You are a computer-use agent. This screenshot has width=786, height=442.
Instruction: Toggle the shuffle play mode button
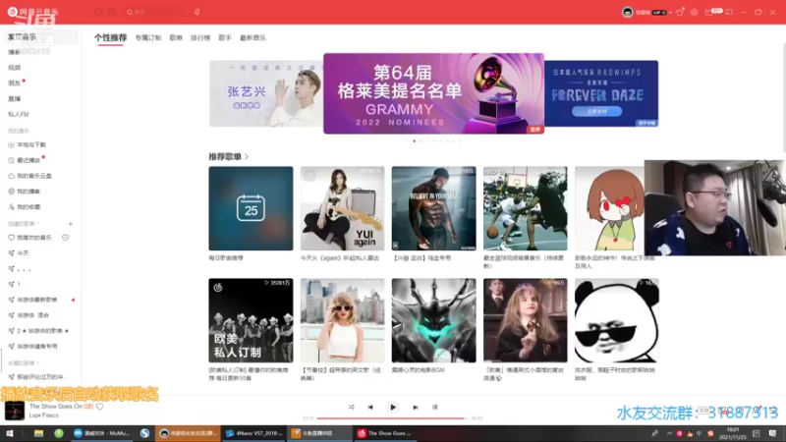(x=351, y=407)
